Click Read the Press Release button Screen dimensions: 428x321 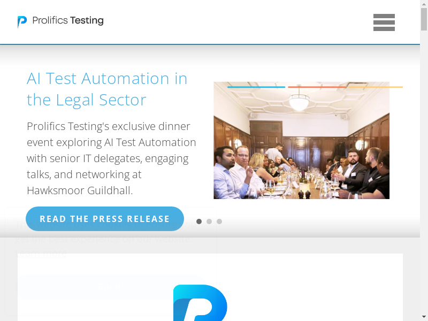(105, 219)
